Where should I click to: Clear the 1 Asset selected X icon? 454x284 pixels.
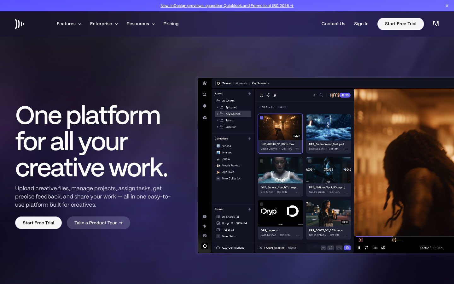point(261,248)
